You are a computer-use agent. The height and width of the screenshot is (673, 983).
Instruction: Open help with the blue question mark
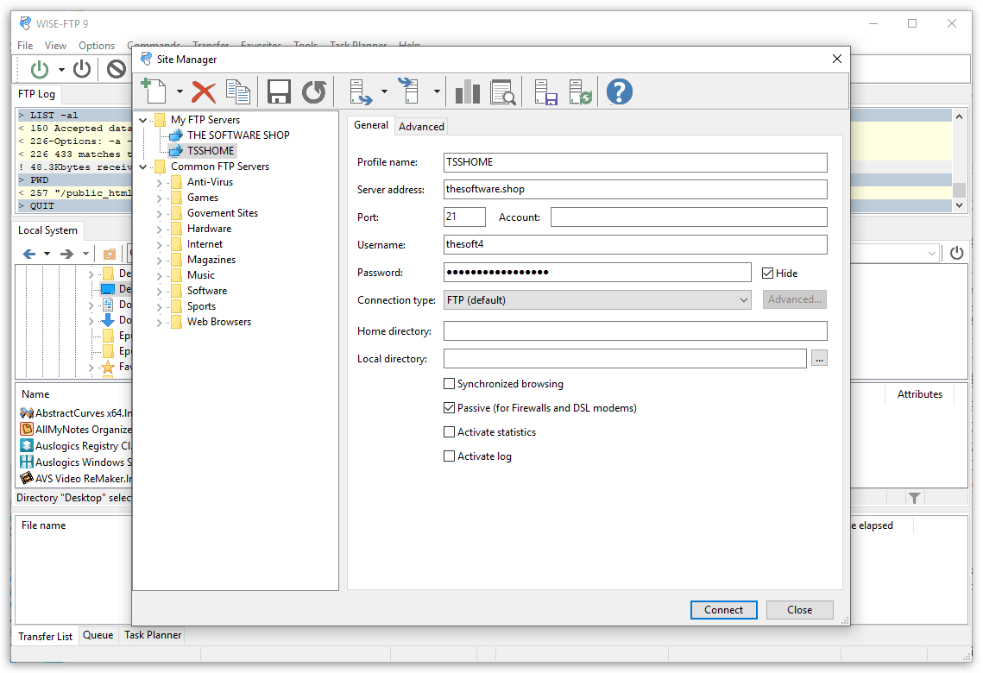click(x=619, y=91)
